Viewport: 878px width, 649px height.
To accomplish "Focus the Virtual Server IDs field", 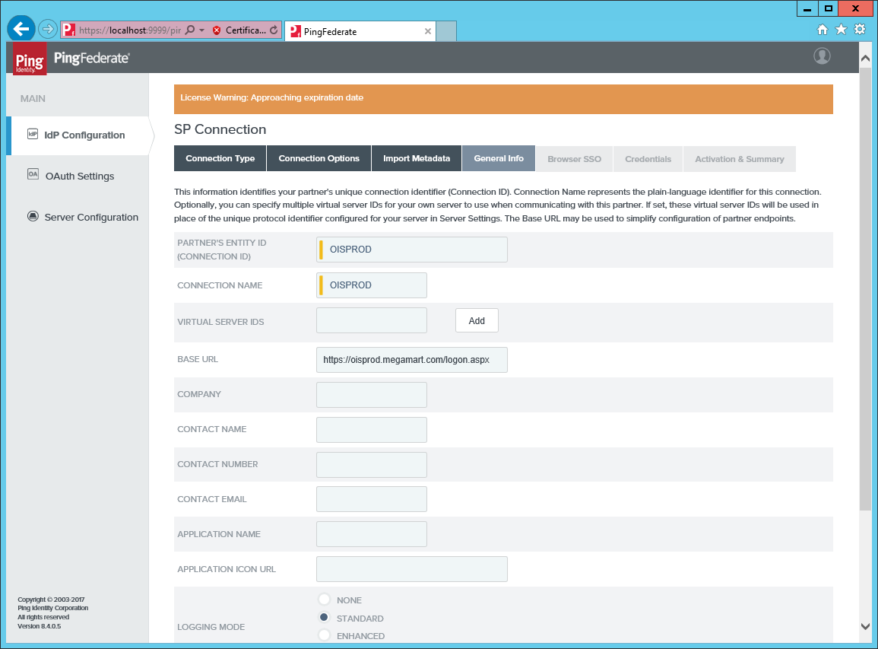I will tap(372, 320).
